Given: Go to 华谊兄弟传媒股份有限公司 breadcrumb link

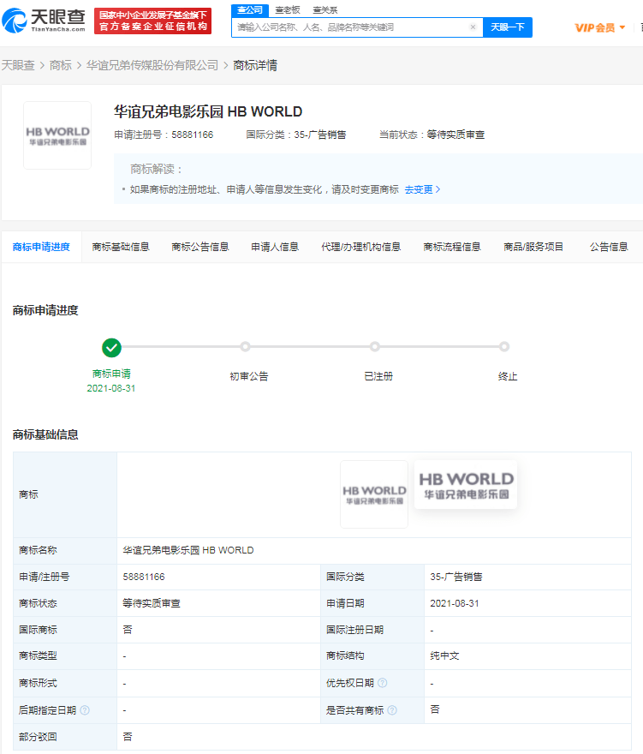Looking at the screenshot, I should [x=152, y=65].
